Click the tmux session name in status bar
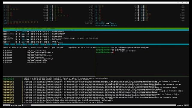The image size is (192, 108). click(x=7, y=105)
